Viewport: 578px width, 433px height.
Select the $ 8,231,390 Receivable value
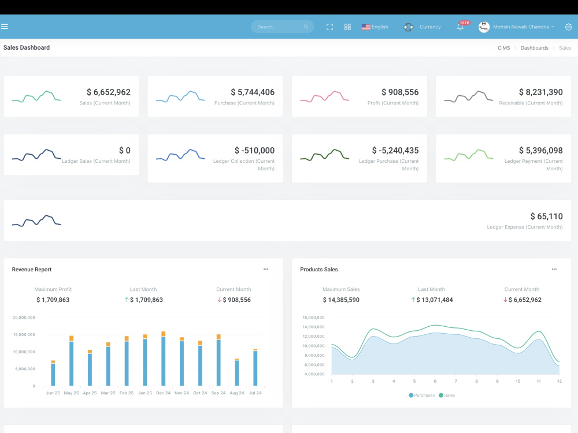[541, 92]
